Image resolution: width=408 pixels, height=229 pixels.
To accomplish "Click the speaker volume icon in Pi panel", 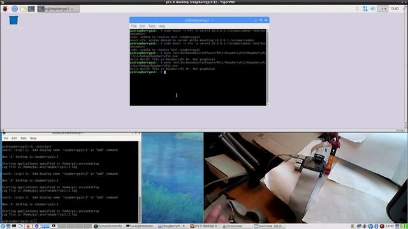I will click(x=373, y=9).
